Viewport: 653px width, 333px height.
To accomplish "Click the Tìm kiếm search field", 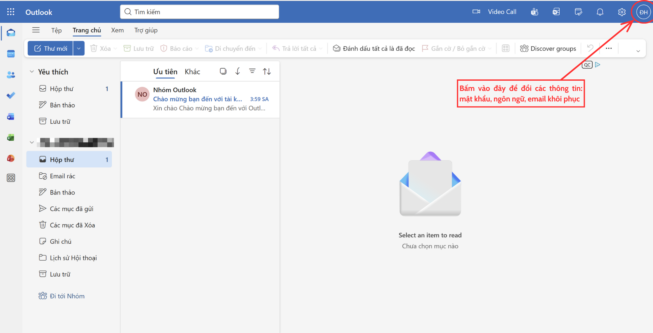I will click(200, 12).
